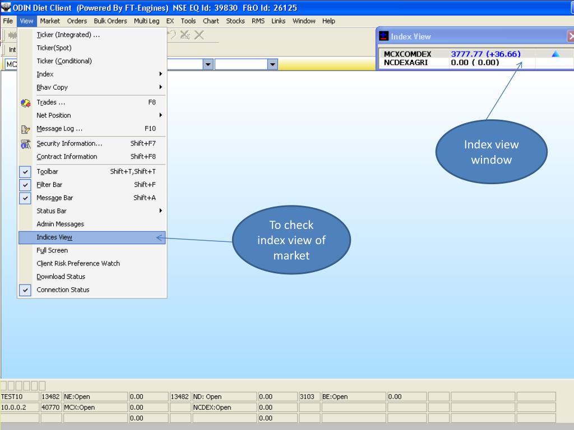Toggle Connection Status in the View menu

[x=25, y=290]
